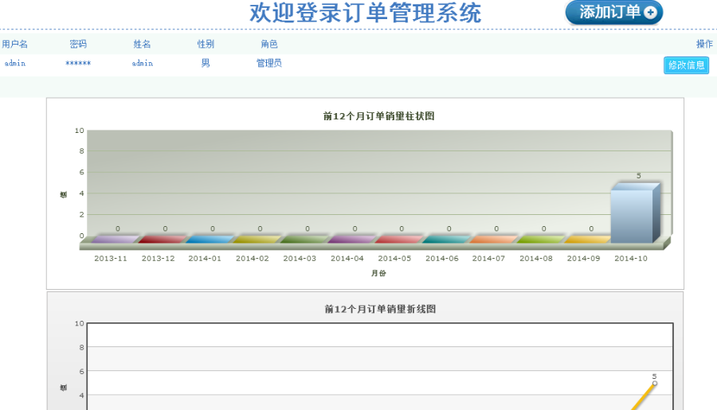Image resolution: width=717 pixels, height=410 pixels.
Task: Click the 管理员 role cell
Action: (x=269, y=63)
